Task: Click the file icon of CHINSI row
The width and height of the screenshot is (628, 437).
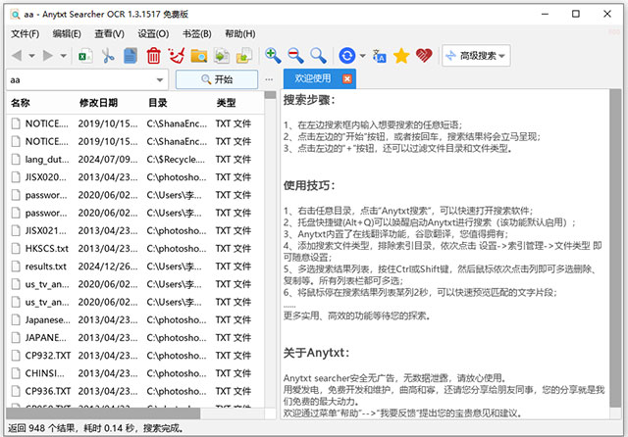Action: (16, 373)
